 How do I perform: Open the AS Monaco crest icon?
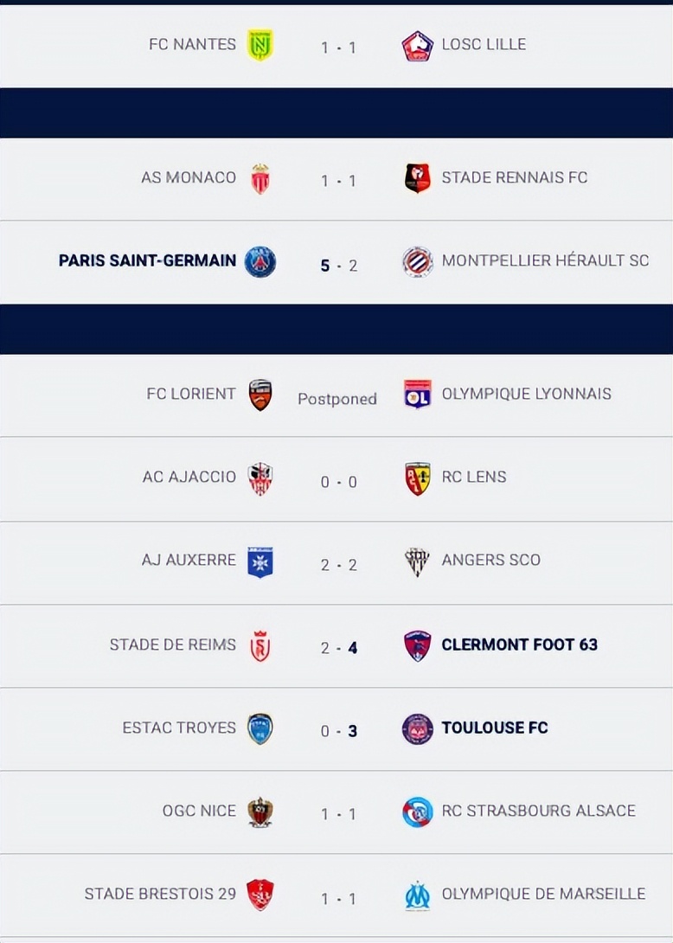pyautogui.click(x=260, y=178)
